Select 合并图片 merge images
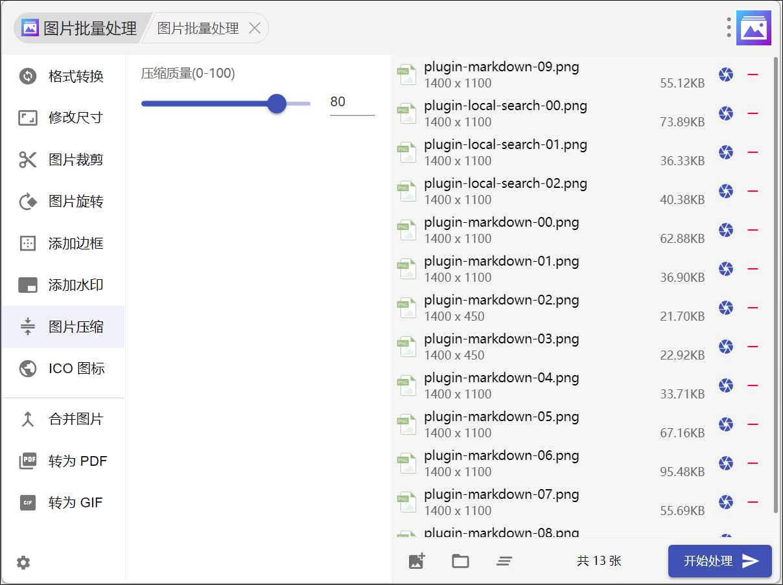 (63, 419)
